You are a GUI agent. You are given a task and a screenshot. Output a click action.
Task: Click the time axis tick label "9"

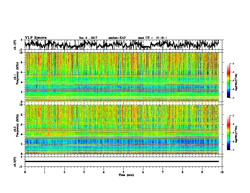tap(202, 172)
